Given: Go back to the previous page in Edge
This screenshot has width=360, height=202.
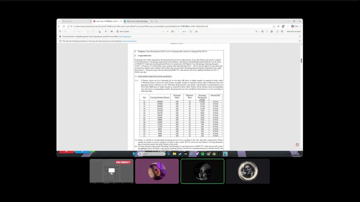Looking at the screenshot, I should click(x=59, y=26).
